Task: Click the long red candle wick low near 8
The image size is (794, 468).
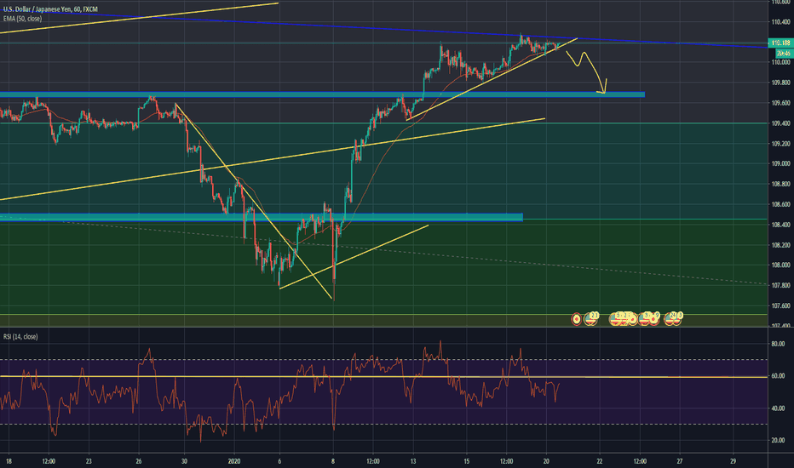Action: (333, 298)
